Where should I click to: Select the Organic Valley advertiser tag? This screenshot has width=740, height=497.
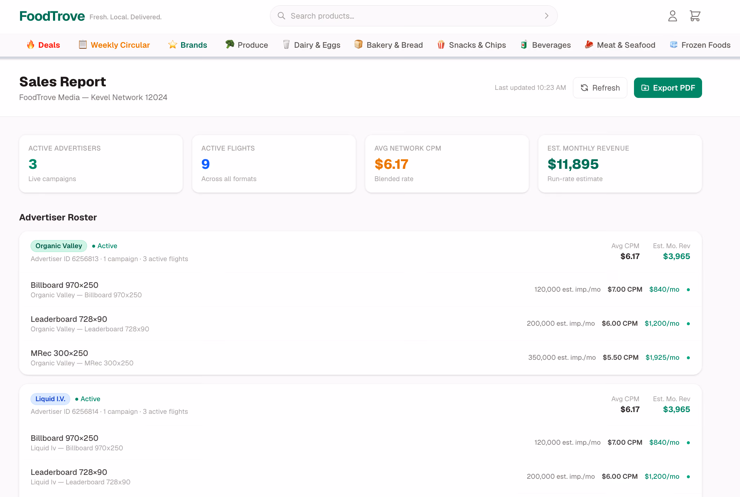click(x=59, y=246)
